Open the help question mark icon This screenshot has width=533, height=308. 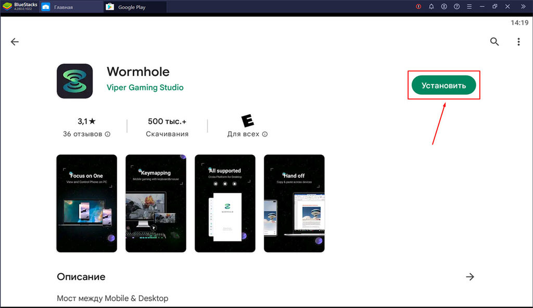pyautogui.click(x=456, y=6)
